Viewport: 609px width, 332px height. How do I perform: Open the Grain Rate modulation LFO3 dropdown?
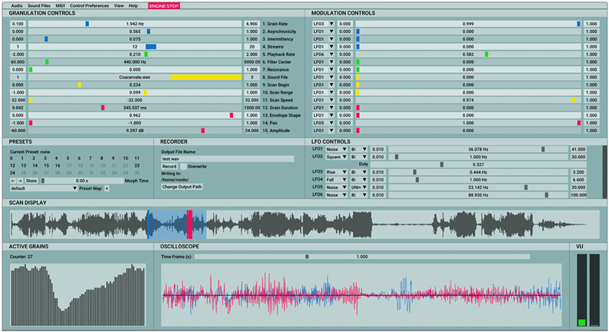click(x=323, y=24)
